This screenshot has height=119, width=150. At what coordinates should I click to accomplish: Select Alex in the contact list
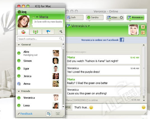pos(39,53)
